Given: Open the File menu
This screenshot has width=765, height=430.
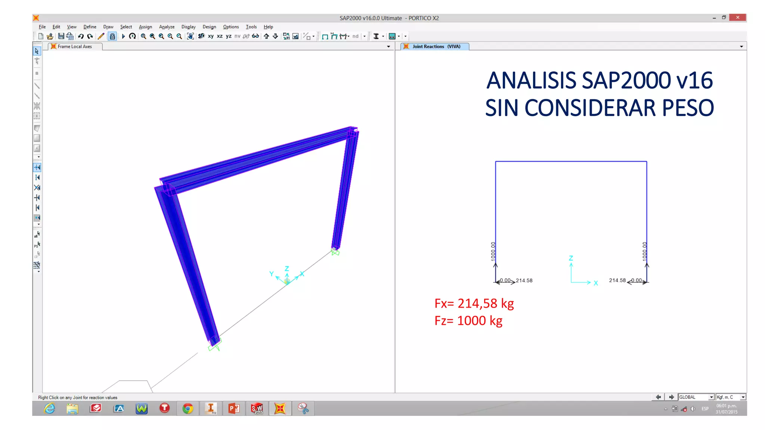Looking at the screenshot, I should tap(42, 27).
